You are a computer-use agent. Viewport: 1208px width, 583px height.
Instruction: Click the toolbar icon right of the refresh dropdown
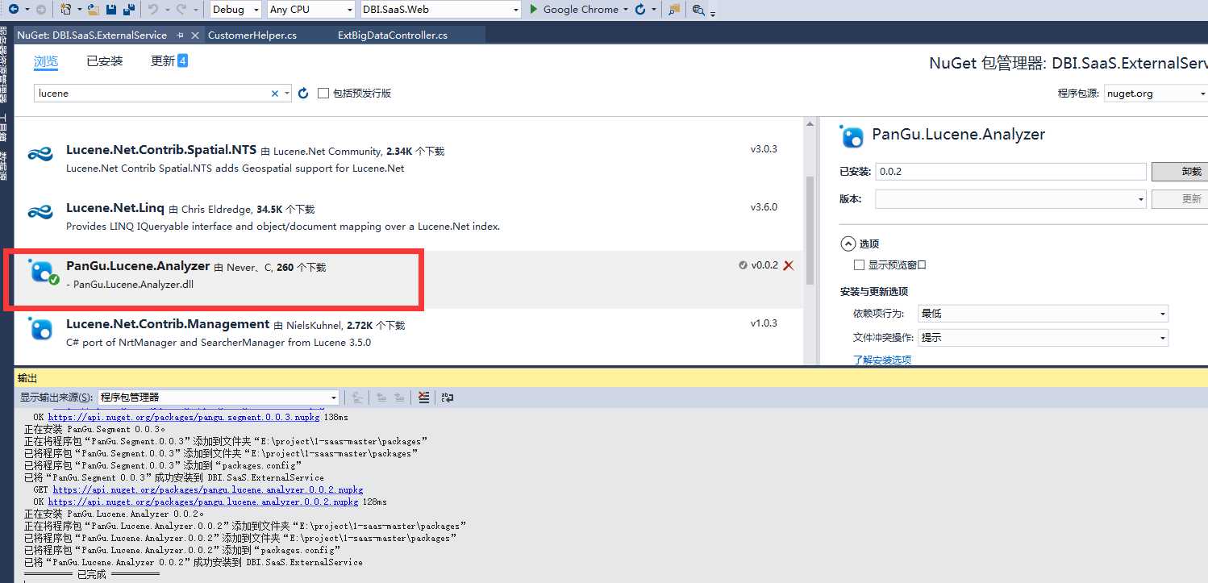[674, 9]
